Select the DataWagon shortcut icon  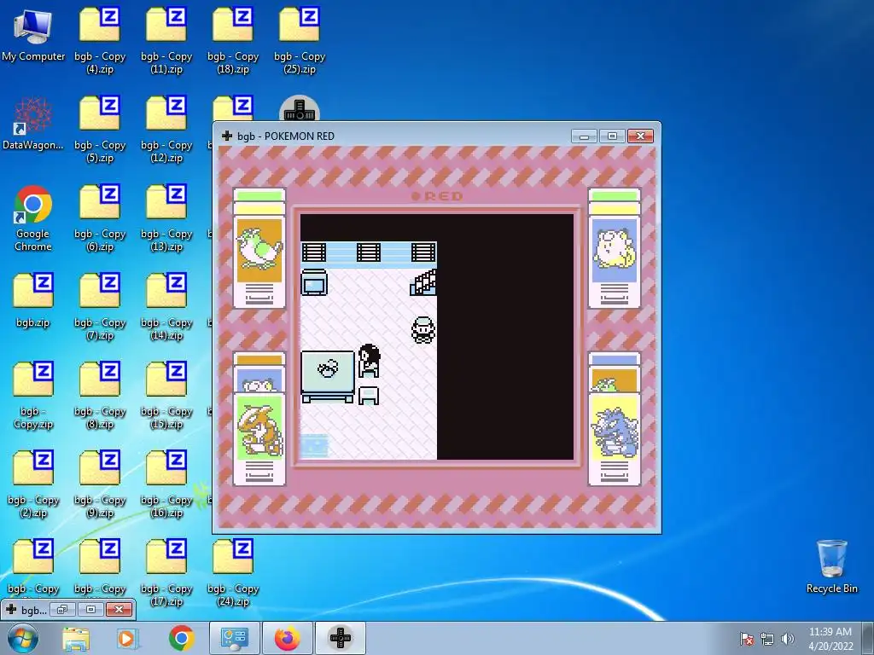(x=33, y=124)
